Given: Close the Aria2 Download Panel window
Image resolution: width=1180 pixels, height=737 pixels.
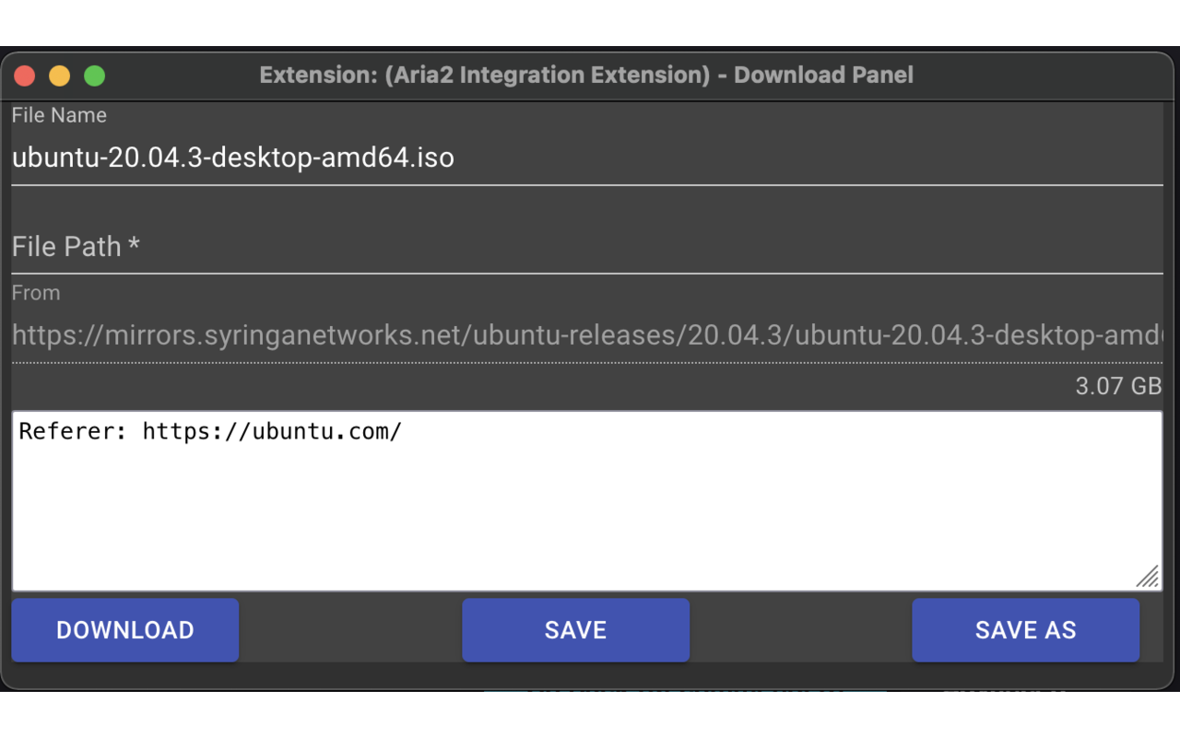Looking at the screenshot, I should [24, 76].
